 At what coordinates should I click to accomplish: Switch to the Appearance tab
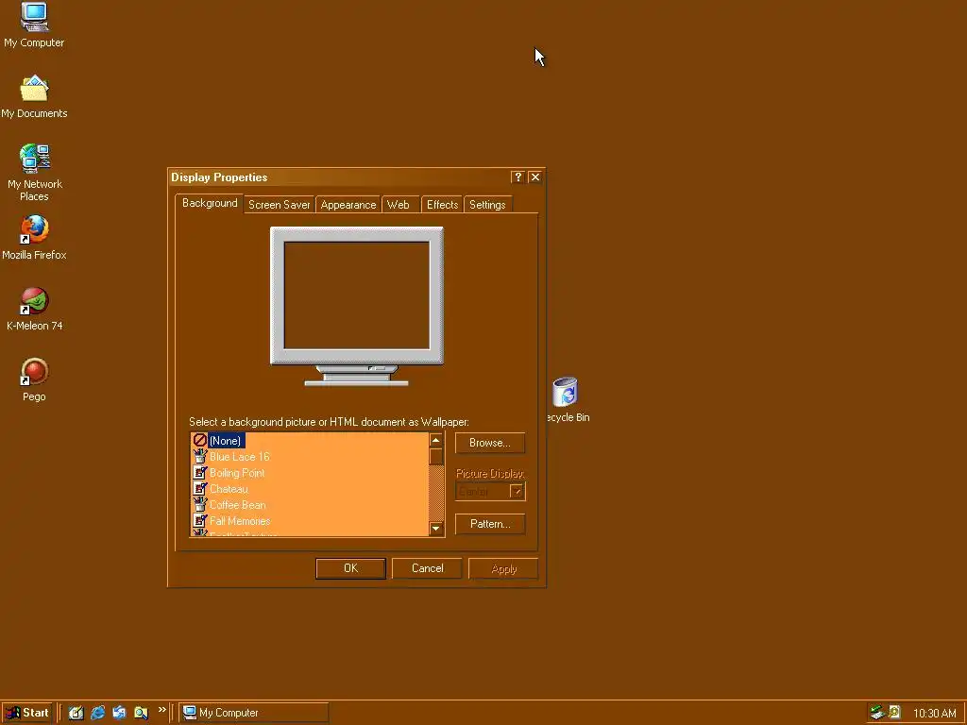point(348,205)
